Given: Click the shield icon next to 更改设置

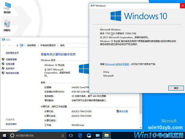Looking at the screenshot, I should click(x=118, y=111).
